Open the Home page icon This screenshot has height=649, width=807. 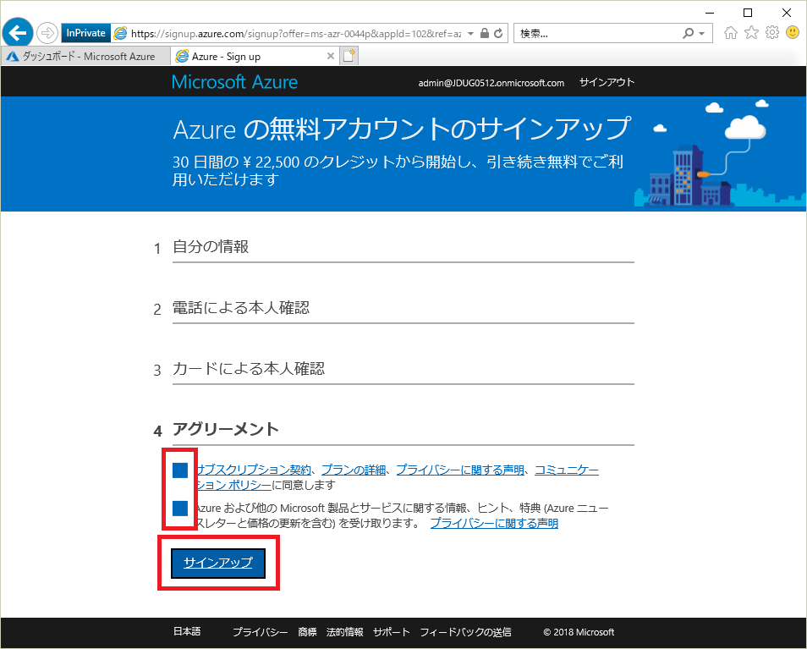point(730,33)
